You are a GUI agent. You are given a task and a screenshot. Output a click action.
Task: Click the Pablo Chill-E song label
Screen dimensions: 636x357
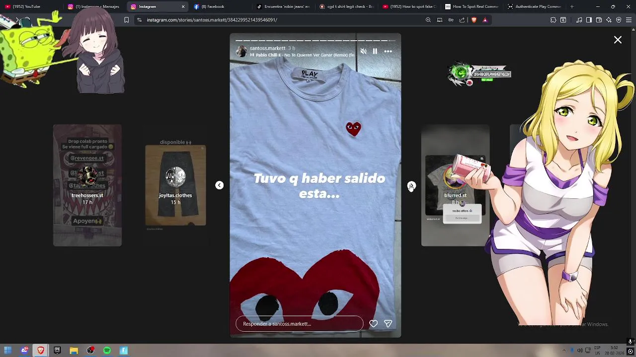[303, 55]
